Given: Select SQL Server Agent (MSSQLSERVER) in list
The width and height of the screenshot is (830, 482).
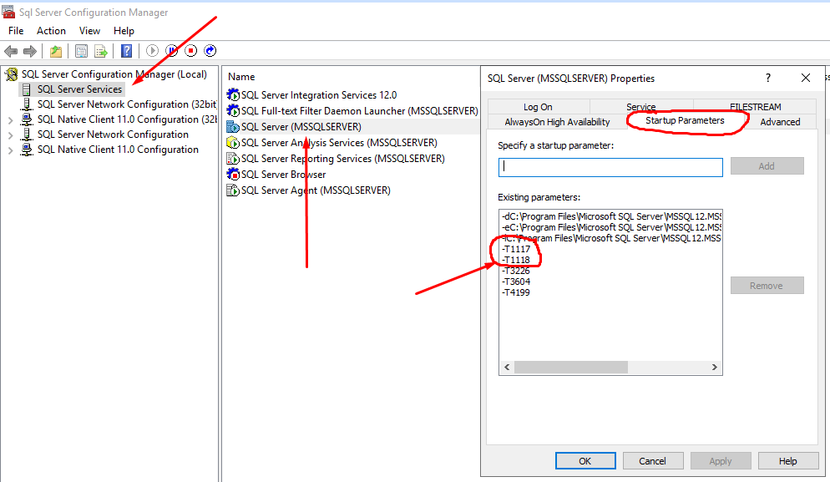Looking at the screenshot, I should pyautogui.click(x=316, y=190).
